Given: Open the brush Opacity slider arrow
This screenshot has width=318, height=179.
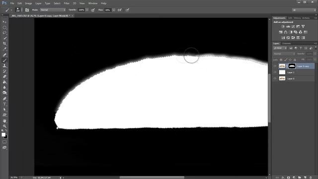Looking at the screenshot, I should pos(87,10).
